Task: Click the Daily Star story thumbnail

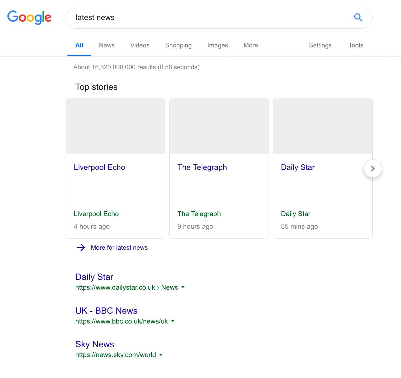Action: 322,126
